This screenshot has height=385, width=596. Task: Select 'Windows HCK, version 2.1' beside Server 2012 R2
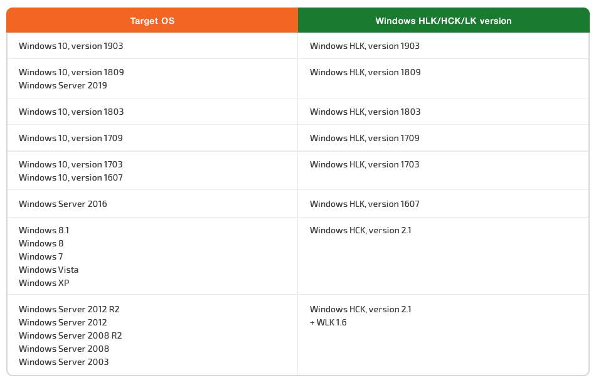pyautogui.click(x=360, y=309)
